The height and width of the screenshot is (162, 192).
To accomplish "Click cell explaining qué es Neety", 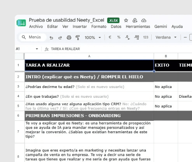I will click(x=89, y=132).
